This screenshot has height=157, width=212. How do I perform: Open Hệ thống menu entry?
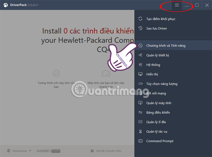tap(173, 65)
